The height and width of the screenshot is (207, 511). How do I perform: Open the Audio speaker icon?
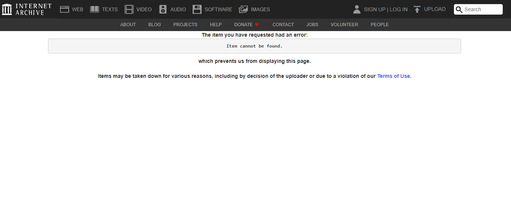click(x=163, y=9)
